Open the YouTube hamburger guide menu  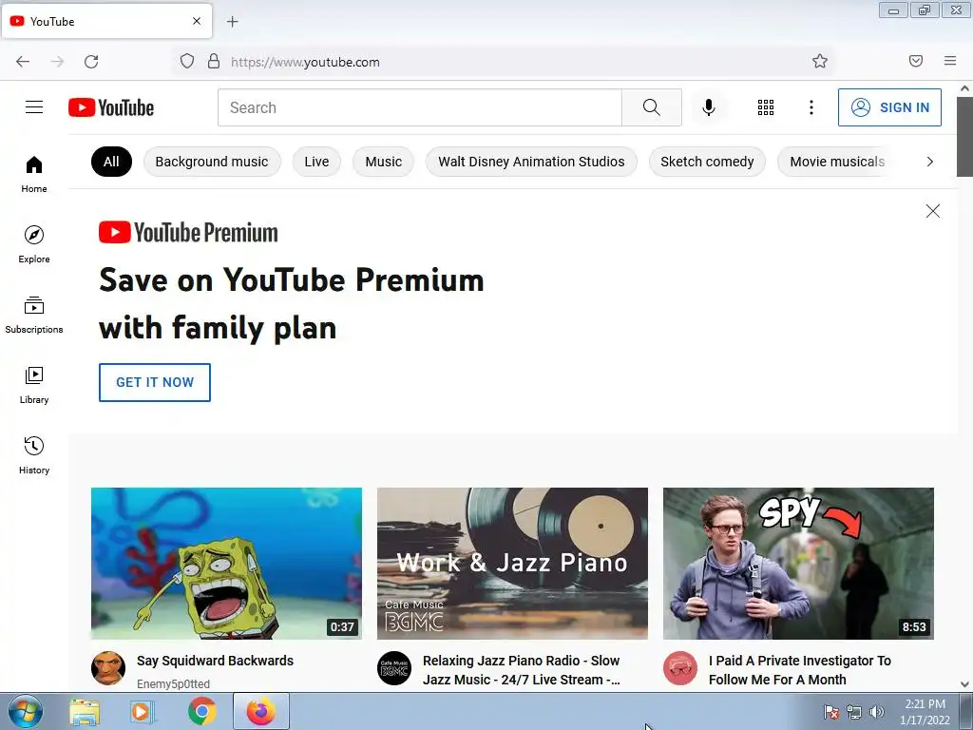click(x=34, y=107)
